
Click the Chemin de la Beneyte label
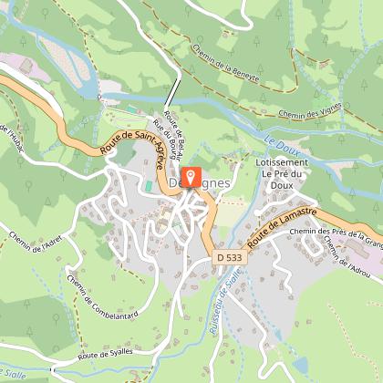click(226, 64)
